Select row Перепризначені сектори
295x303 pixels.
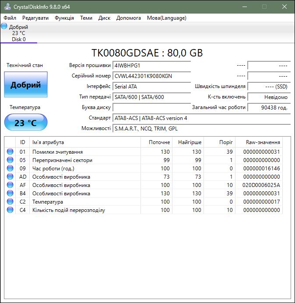click(x=144, y=160)
